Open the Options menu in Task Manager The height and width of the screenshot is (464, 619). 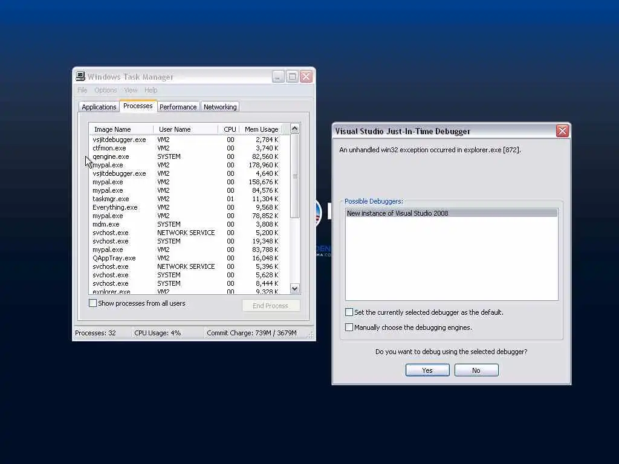point(105,90)
